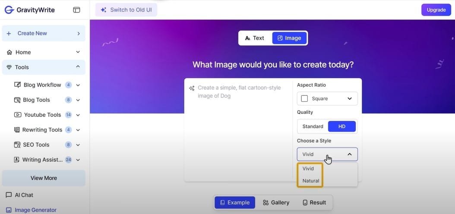Click the Upgrade button
This screenshot has height=214, width=455.
(x=436, y=9)
